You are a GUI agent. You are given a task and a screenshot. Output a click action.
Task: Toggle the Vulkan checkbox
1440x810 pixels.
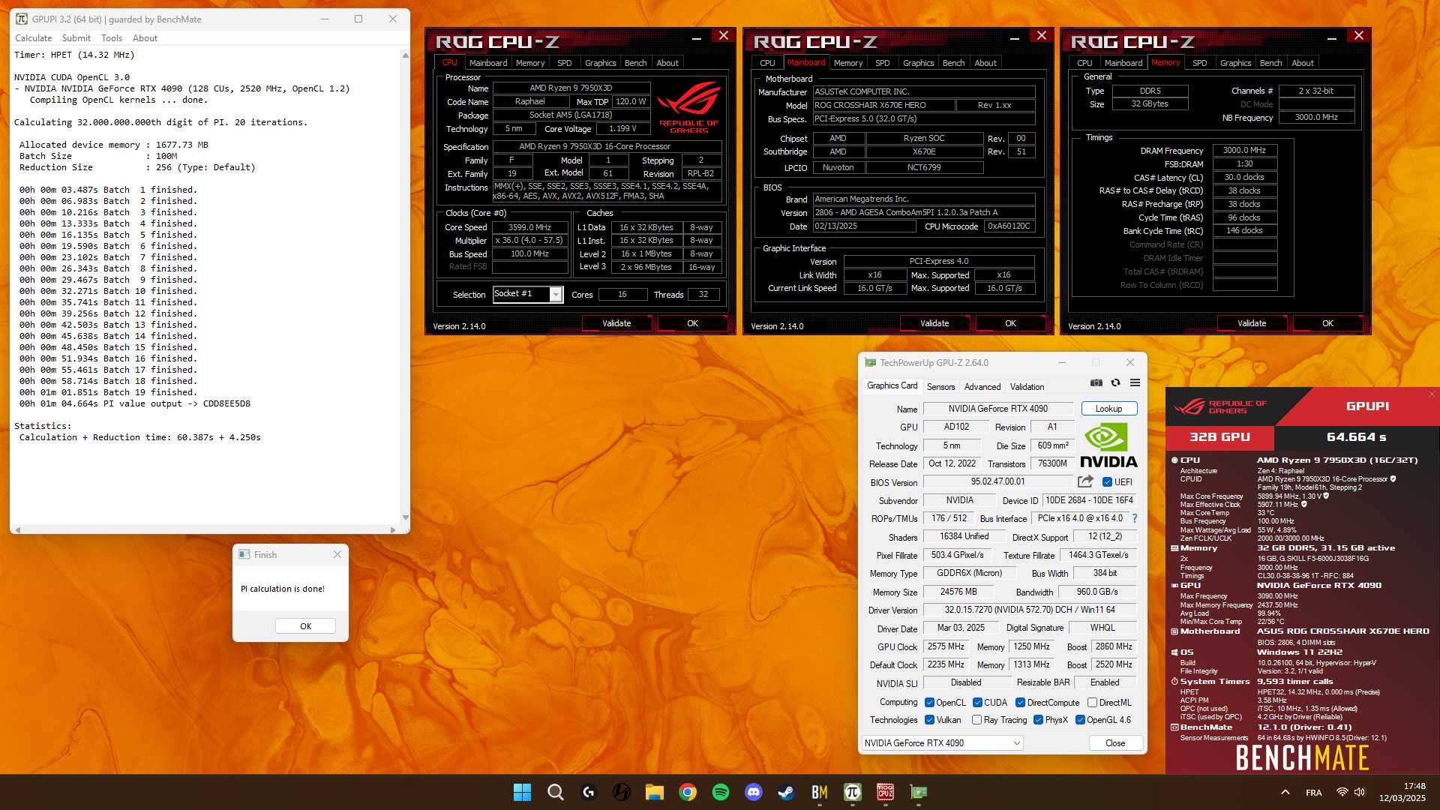point(929,720)
